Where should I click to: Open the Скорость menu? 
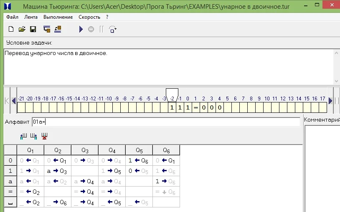pyautogui.click(x=89, y=17)
